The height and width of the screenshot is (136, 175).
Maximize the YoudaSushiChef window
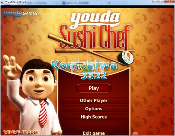point(162,1)
